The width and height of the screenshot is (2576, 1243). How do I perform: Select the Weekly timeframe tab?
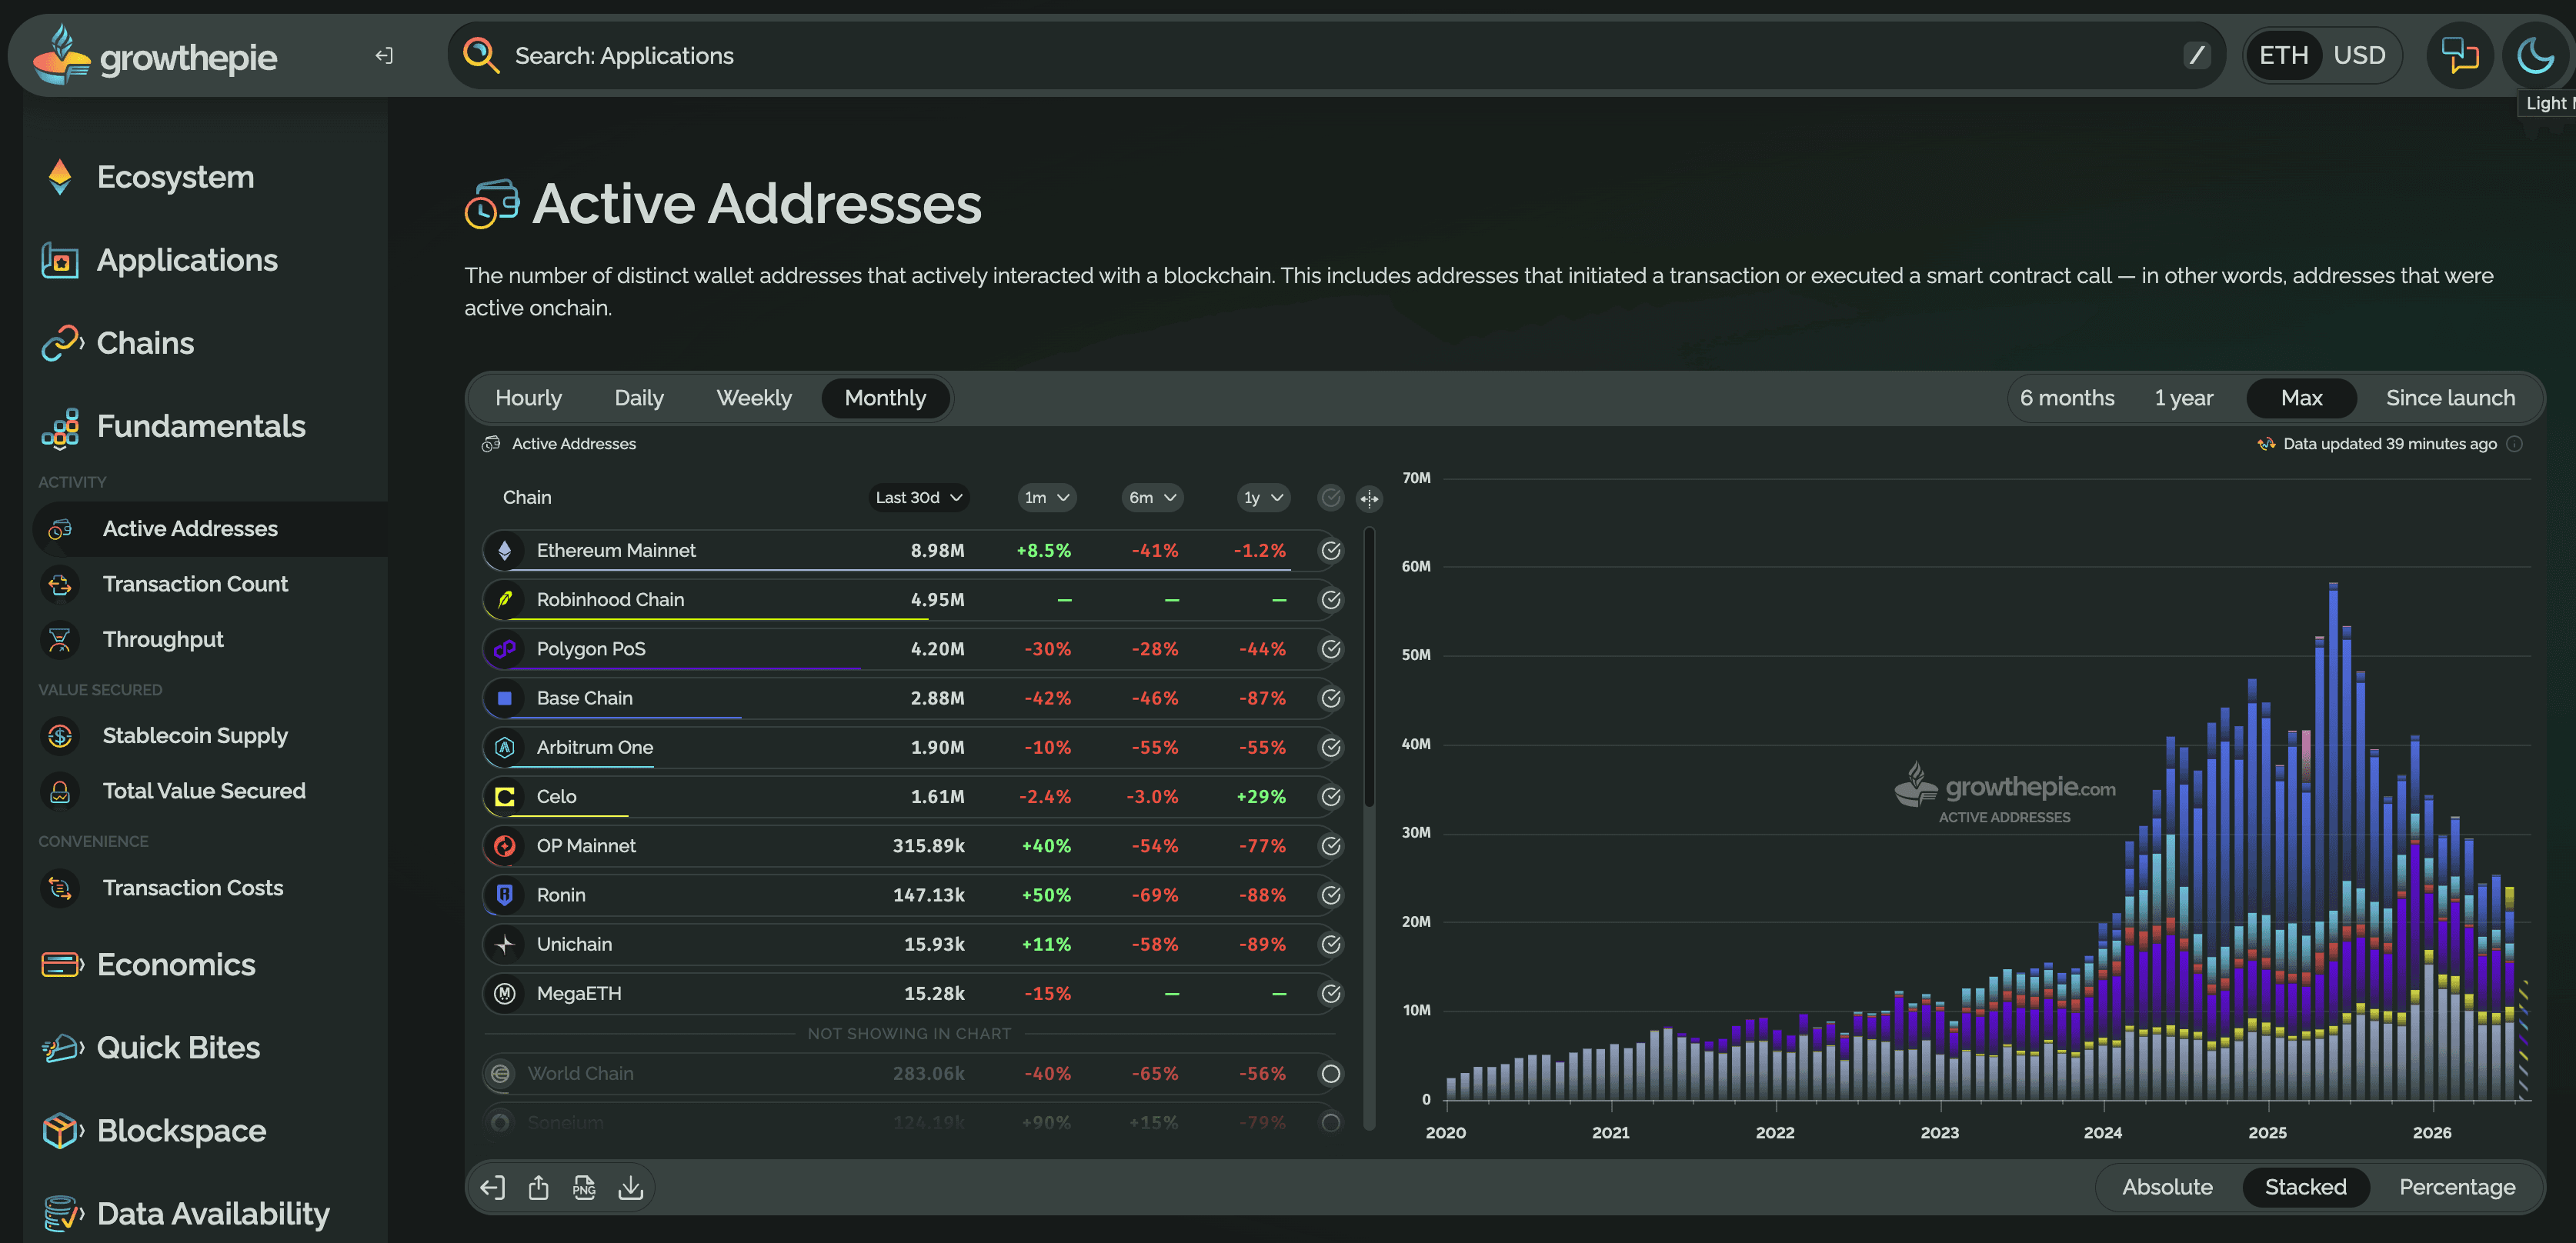pyautogui.click(x=754, y=398)
